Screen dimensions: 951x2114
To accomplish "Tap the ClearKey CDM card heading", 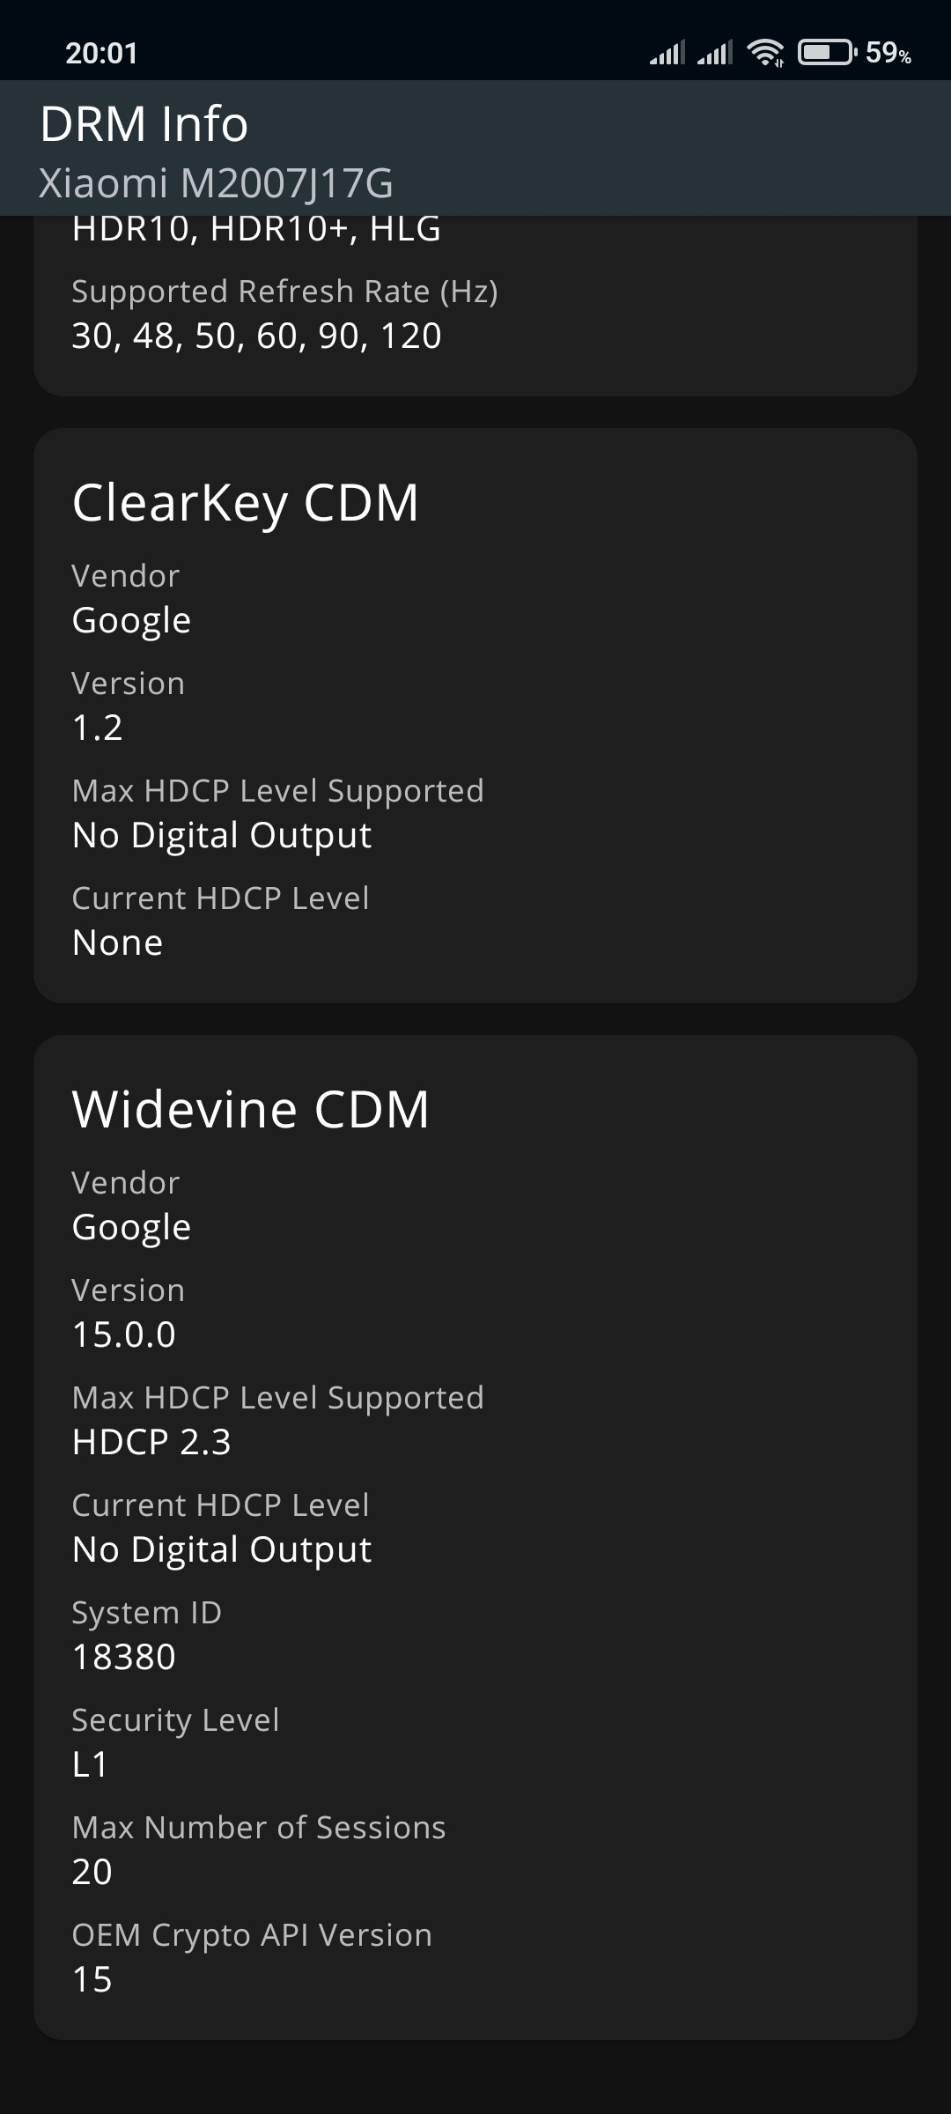I will pyautogui.click(x=246, y=503).
